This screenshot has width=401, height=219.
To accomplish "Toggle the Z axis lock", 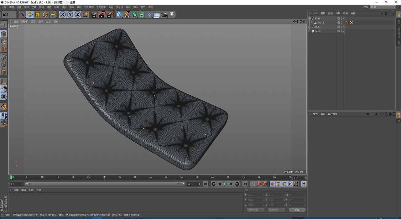I will (x=78, y=14).
